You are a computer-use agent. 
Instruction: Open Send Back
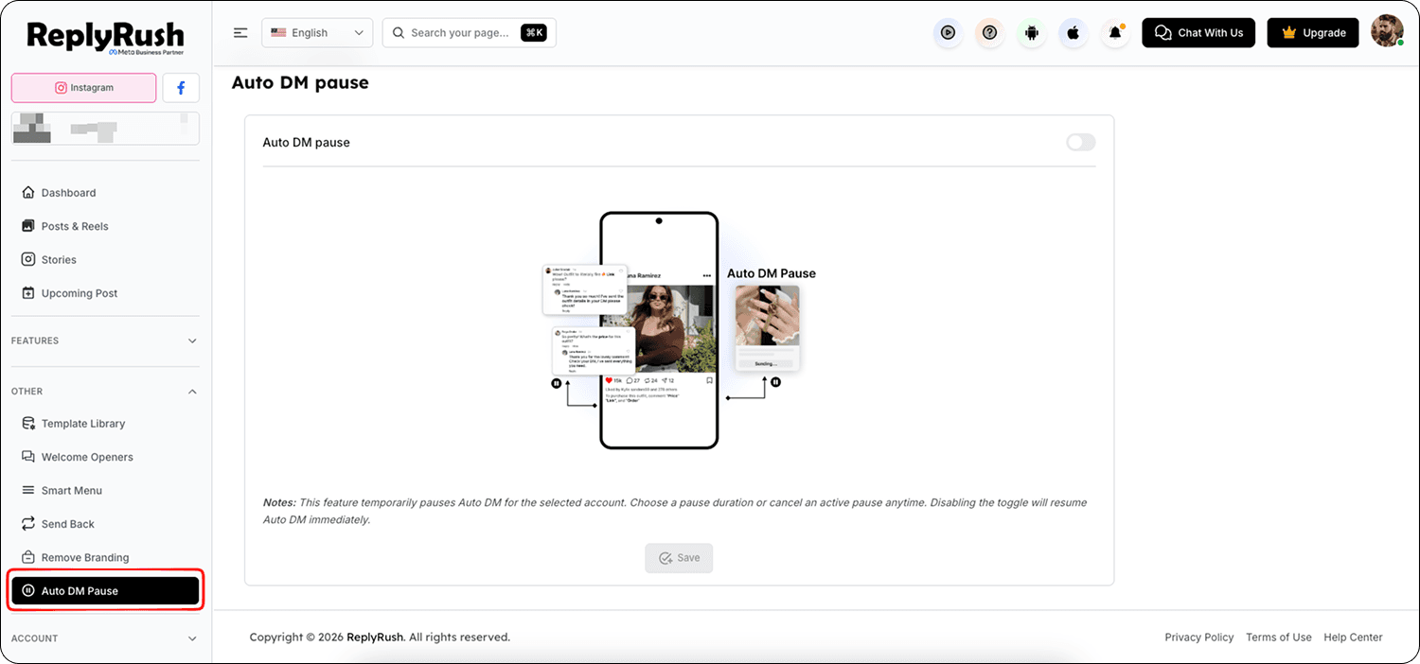coord(105,524)
